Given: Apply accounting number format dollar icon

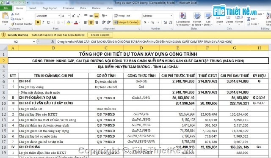Looking at the screenshot, I should 145,22.
